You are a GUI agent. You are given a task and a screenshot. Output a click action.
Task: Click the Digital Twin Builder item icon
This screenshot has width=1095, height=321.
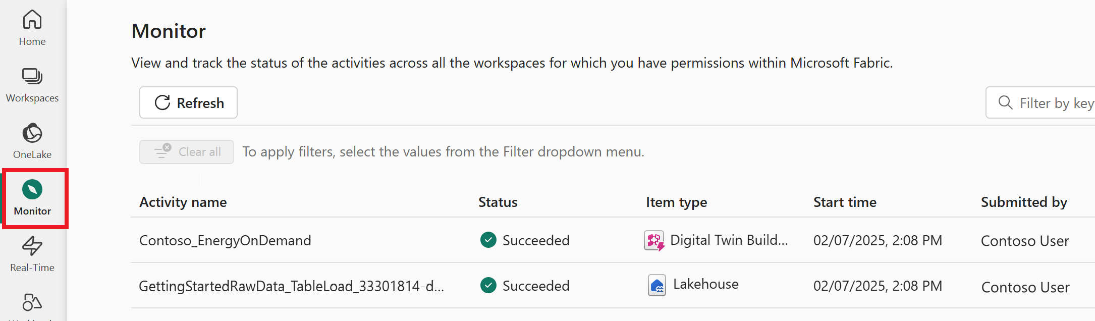tap(654, 241)
